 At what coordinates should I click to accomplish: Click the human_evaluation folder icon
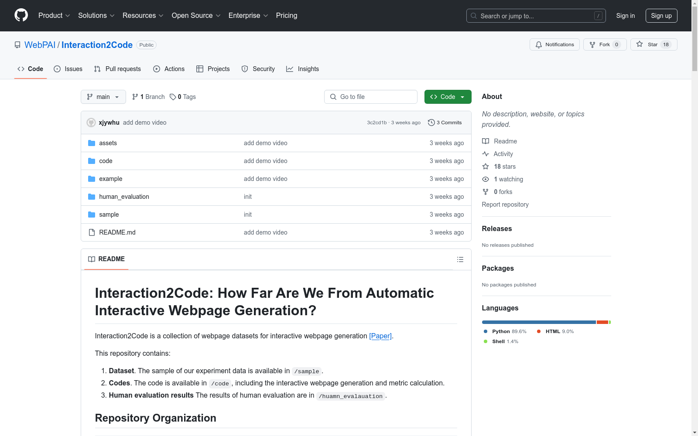[92, 197]
